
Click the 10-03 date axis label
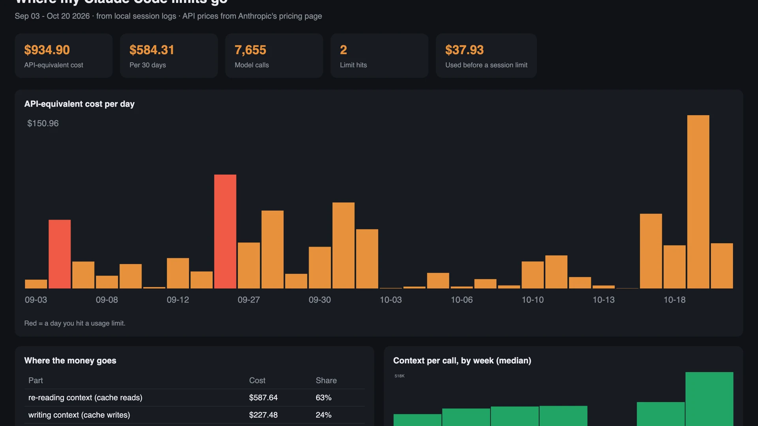click(x=390, y=300)
